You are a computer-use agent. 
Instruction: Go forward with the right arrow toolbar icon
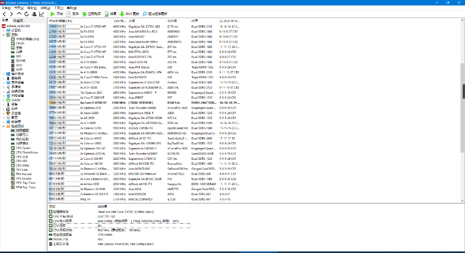(11, 14)
